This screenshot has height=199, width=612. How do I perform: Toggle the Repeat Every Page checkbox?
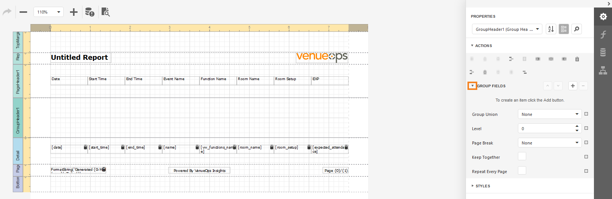[x=522, y=171]
